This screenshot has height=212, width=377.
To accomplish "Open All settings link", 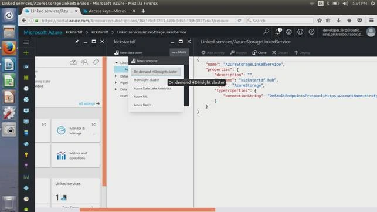I will (89, 103).
